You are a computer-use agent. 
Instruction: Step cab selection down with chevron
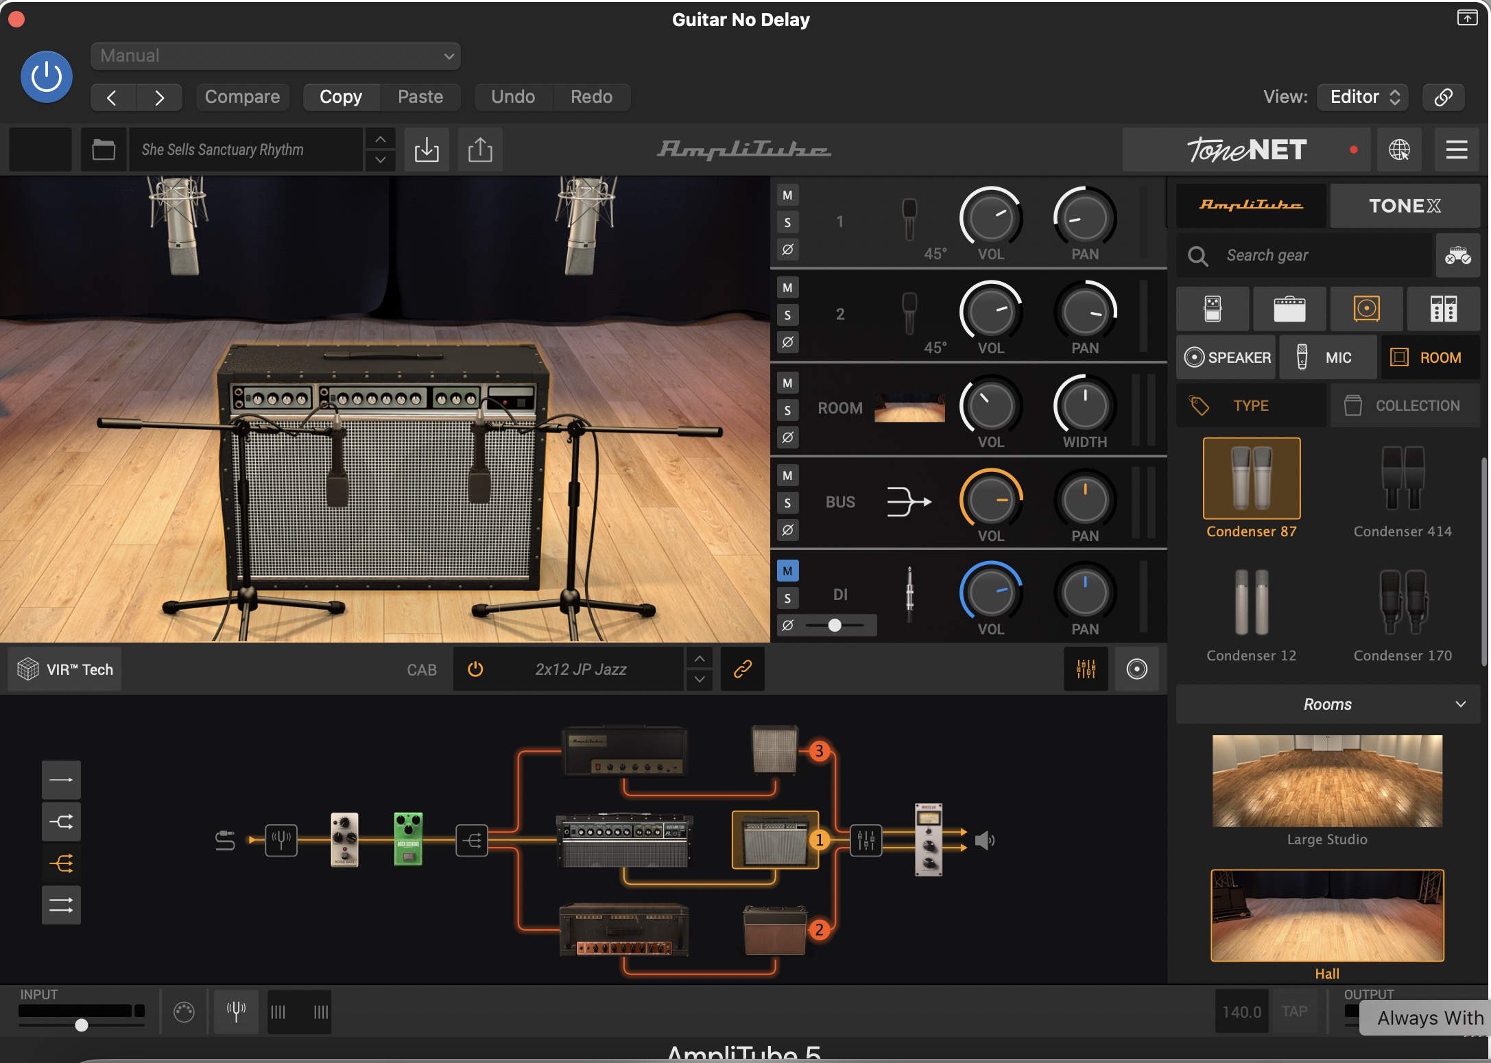click(699, 680)
